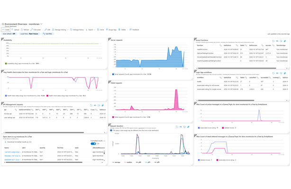Click third header icon on Logic App workflows tile

[x=281, y=73]
